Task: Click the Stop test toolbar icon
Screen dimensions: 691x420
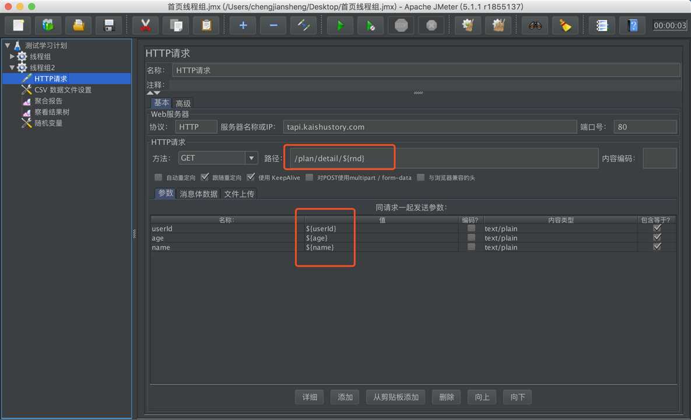Action: (x=401, y=25)
